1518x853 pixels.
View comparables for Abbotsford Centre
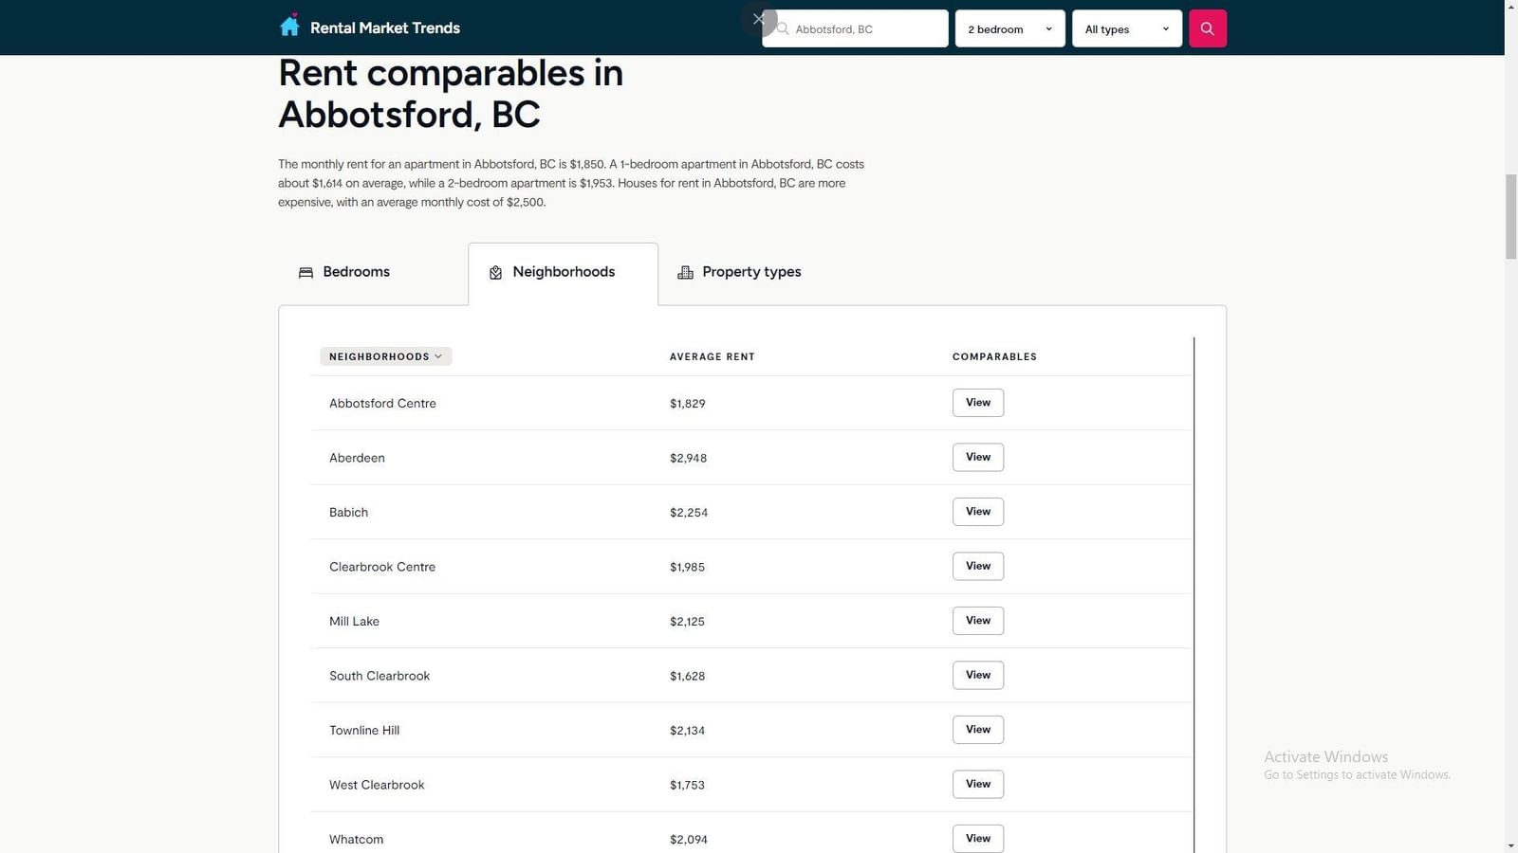click(x=977, y=403)
